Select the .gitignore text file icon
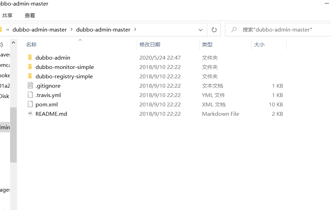The image size is (331, 210). tap(30, 86)
